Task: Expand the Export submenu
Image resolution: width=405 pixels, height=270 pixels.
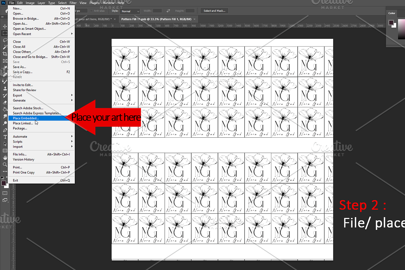Action: pyautogui.click(x=41, y=95)
